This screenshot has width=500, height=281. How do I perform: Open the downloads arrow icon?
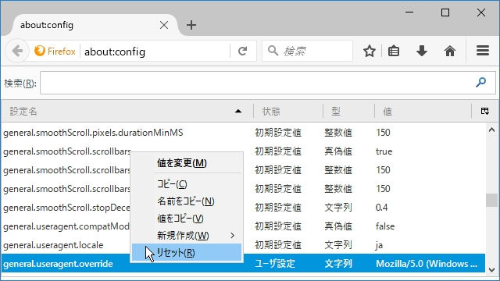(x=422, y=51)
